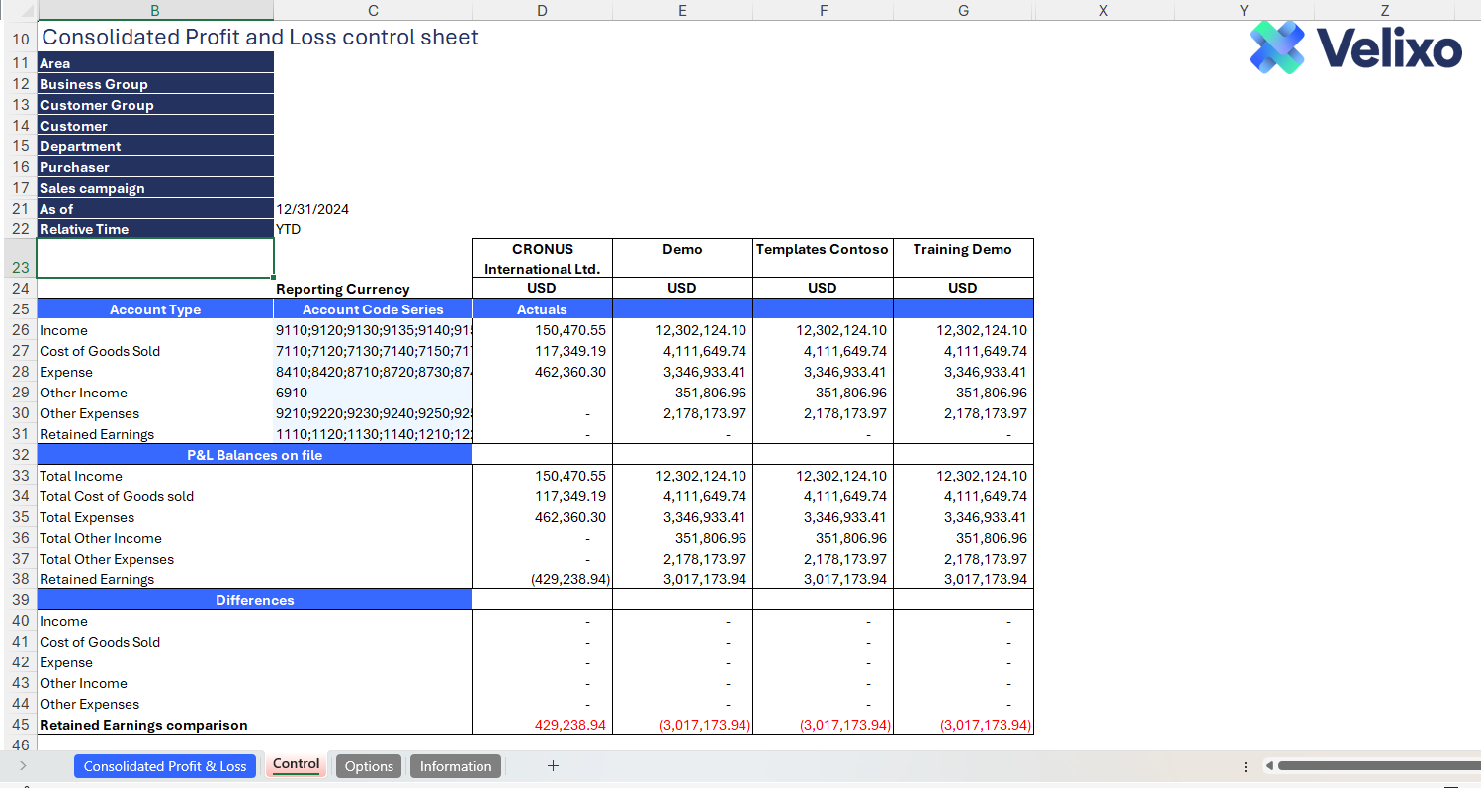Click the Velixo logo
This screenshot has height=788, width=1481.
(x=1355, y=48)
